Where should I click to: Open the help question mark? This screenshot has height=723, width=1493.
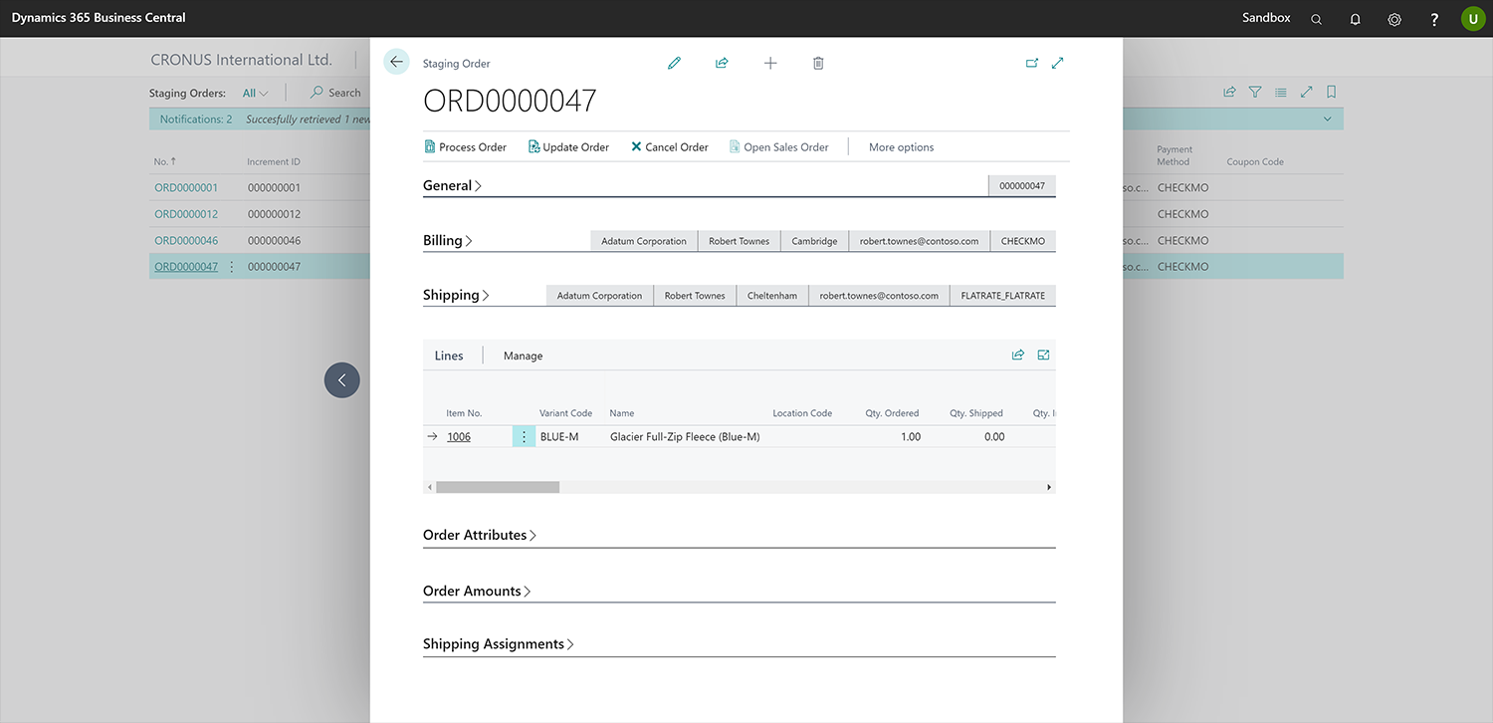click(1434, 19)
